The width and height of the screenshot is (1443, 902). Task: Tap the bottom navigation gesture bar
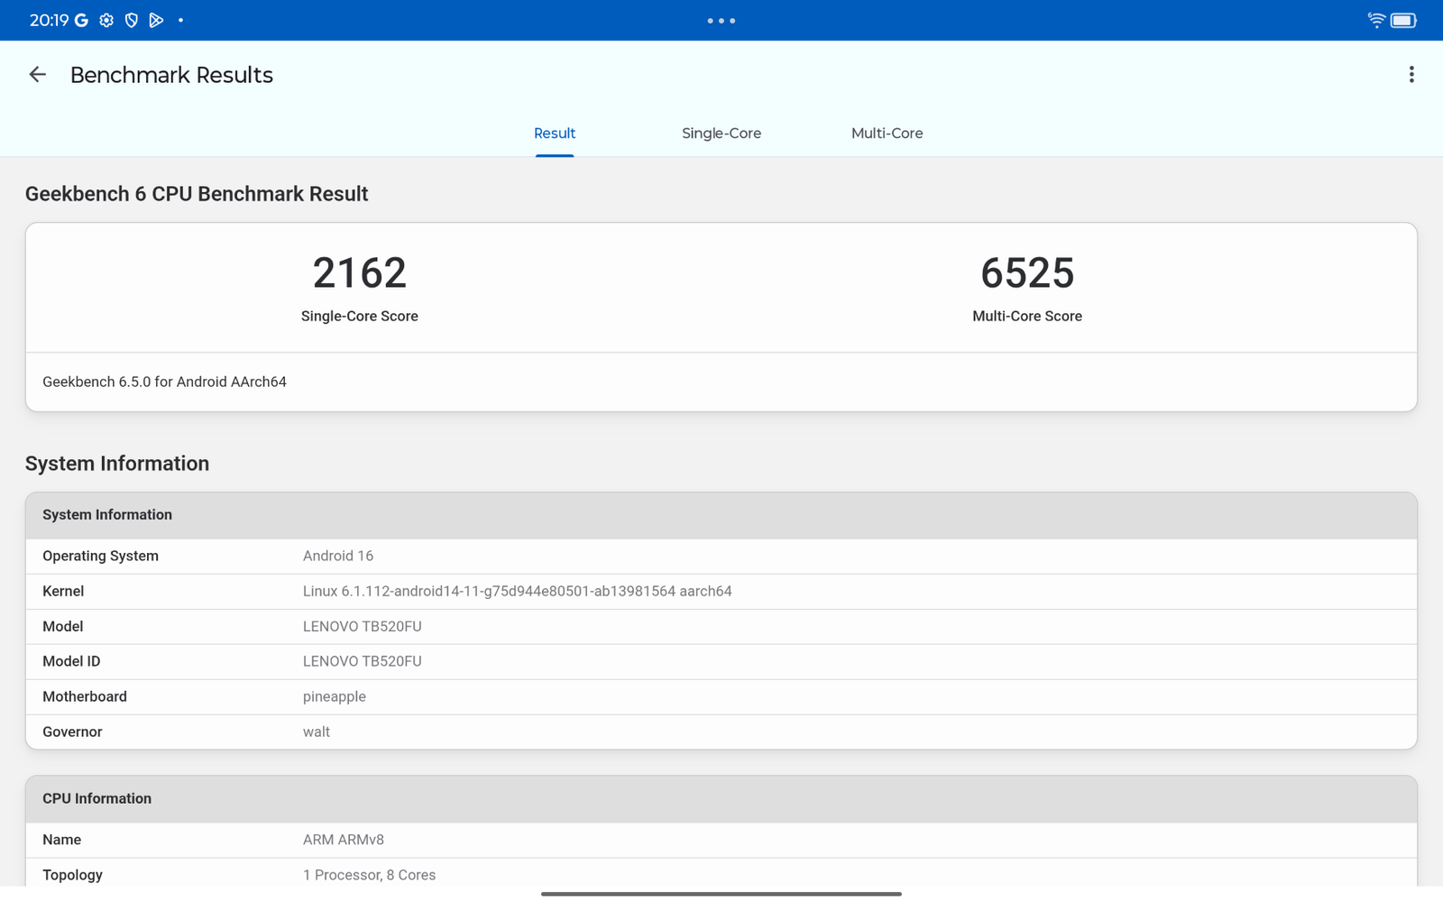[721, 894]
